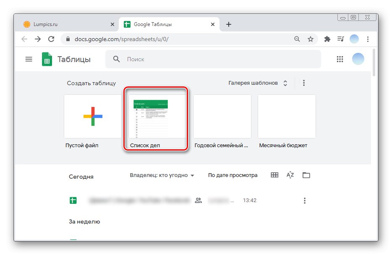Open the template gallery overflow three-dot menu
Viewport: 392px width, 255px height.
[x=304, y=83]
